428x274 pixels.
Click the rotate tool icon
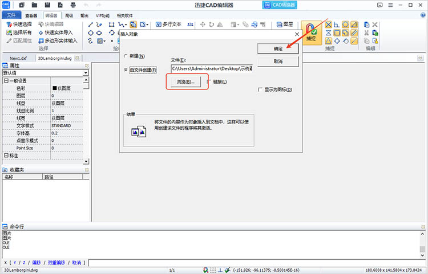[x=211, y=24]
